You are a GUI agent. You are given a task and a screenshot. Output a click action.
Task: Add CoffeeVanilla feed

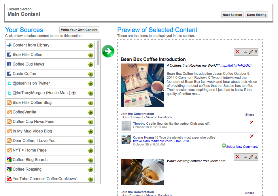pos(90,113)
